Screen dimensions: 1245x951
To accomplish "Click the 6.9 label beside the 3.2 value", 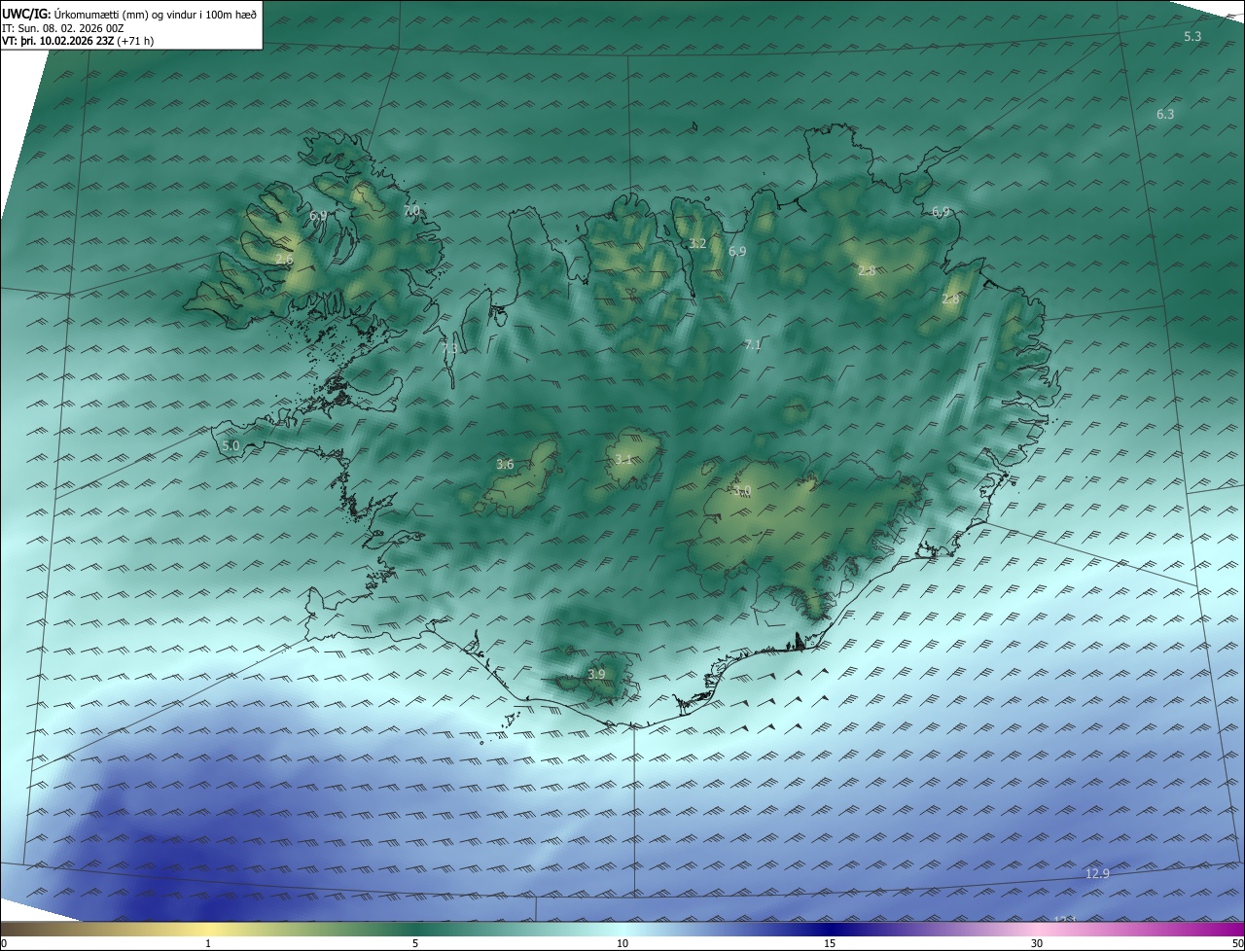I will click(737, 251).
